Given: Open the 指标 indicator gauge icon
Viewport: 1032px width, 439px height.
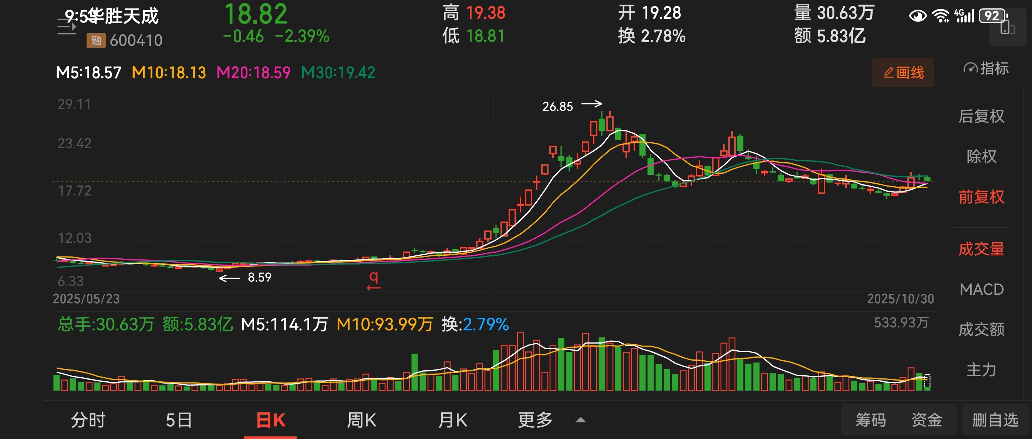Looking at the screenshot, I should pos(970,68).
